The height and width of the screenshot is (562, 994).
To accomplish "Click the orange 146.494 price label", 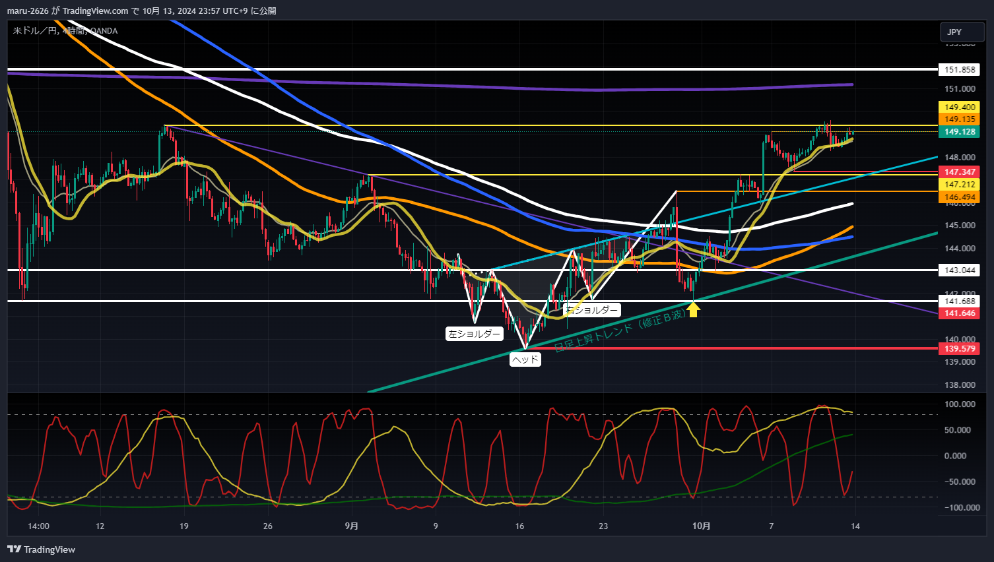I will tap(960, 197).
